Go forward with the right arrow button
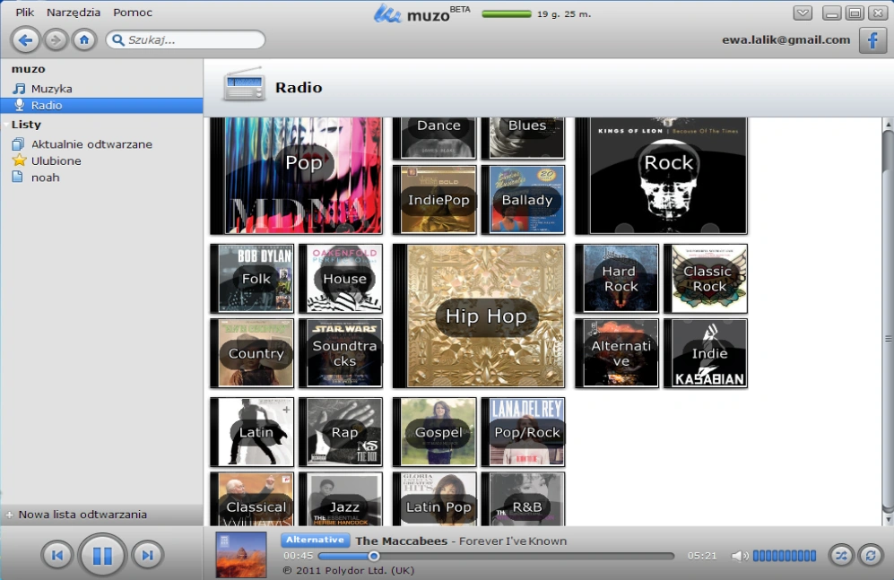Screen dimensions: 894x580 [x=56, y=39]
